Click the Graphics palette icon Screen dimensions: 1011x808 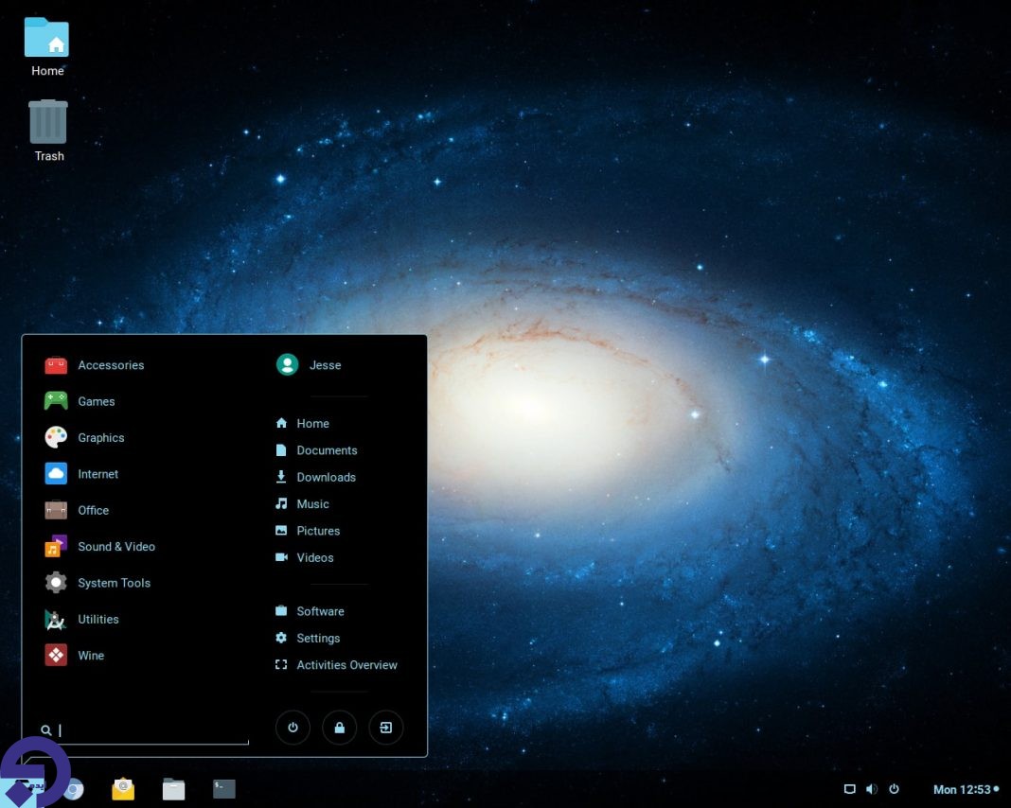(x=56, y=437)
